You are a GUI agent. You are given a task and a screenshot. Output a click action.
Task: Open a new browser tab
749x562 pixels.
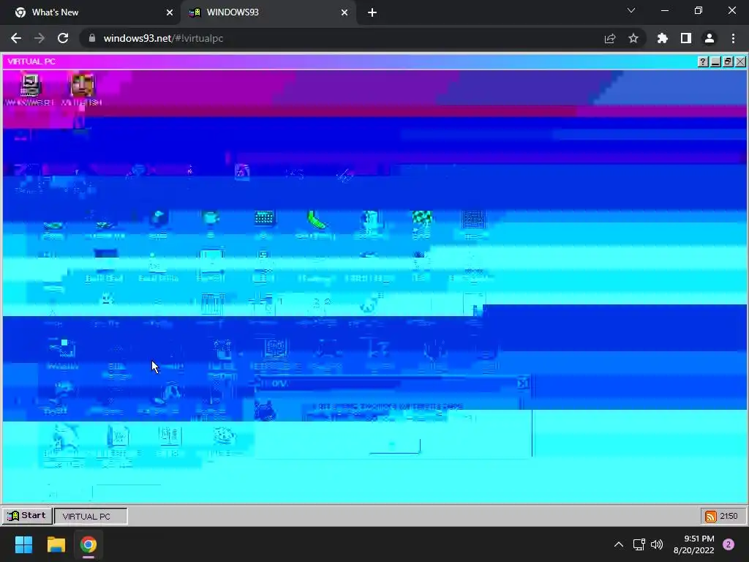click(x=372, y=12)
